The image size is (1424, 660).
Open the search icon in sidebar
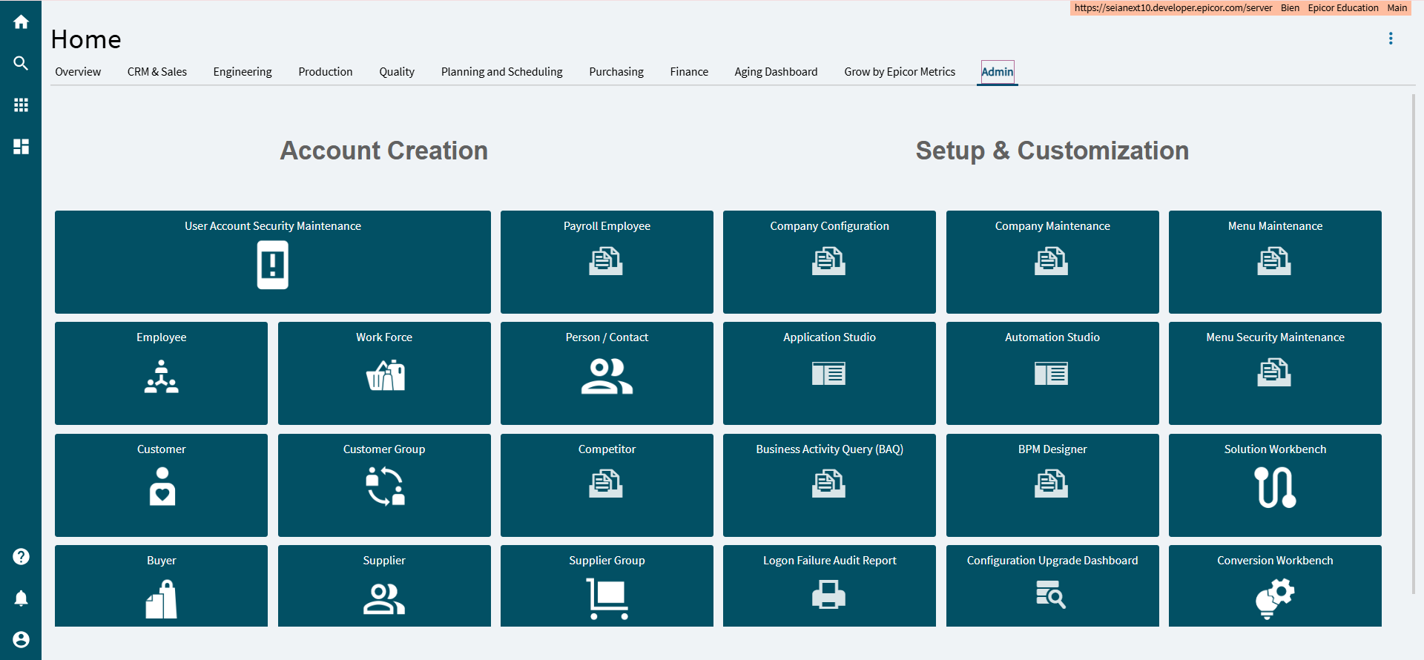click(x=21, y=64)
